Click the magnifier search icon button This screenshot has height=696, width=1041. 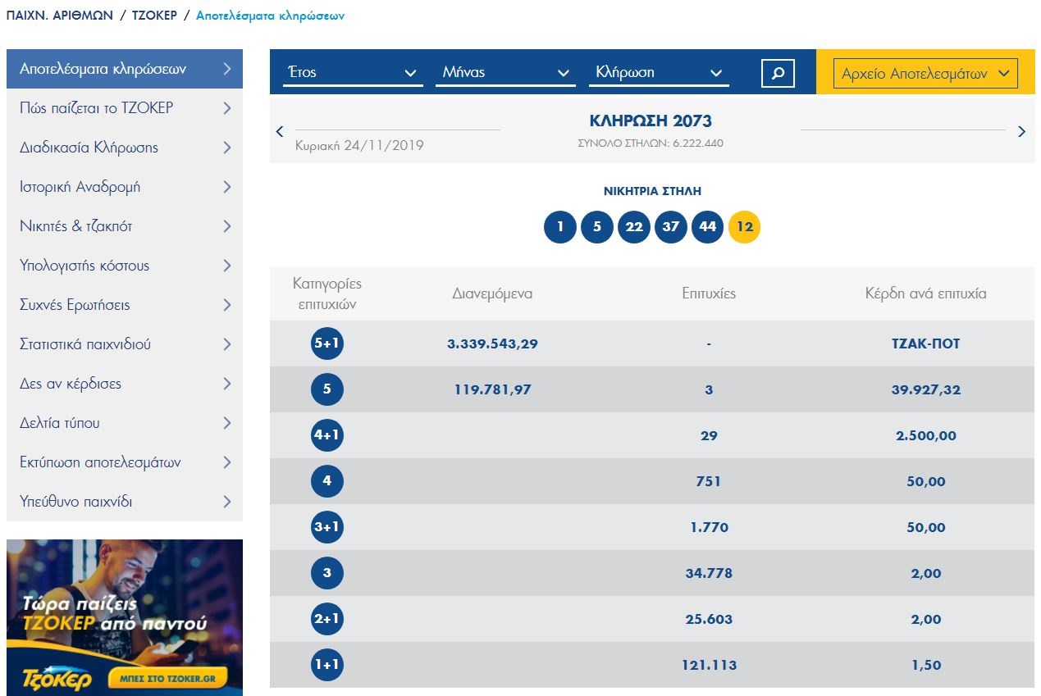point(778,72)
